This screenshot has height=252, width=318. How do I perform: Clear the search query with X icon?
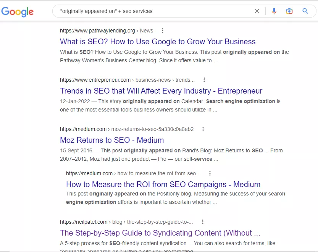[x=257, y=11]
